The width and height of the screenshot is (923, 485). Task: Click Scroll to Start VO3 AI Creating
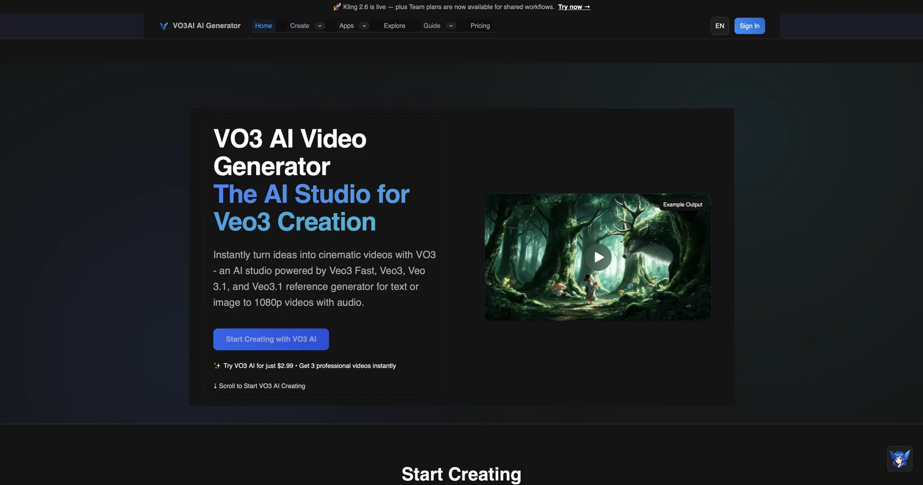pyautogui.click(x=259, y=386)
